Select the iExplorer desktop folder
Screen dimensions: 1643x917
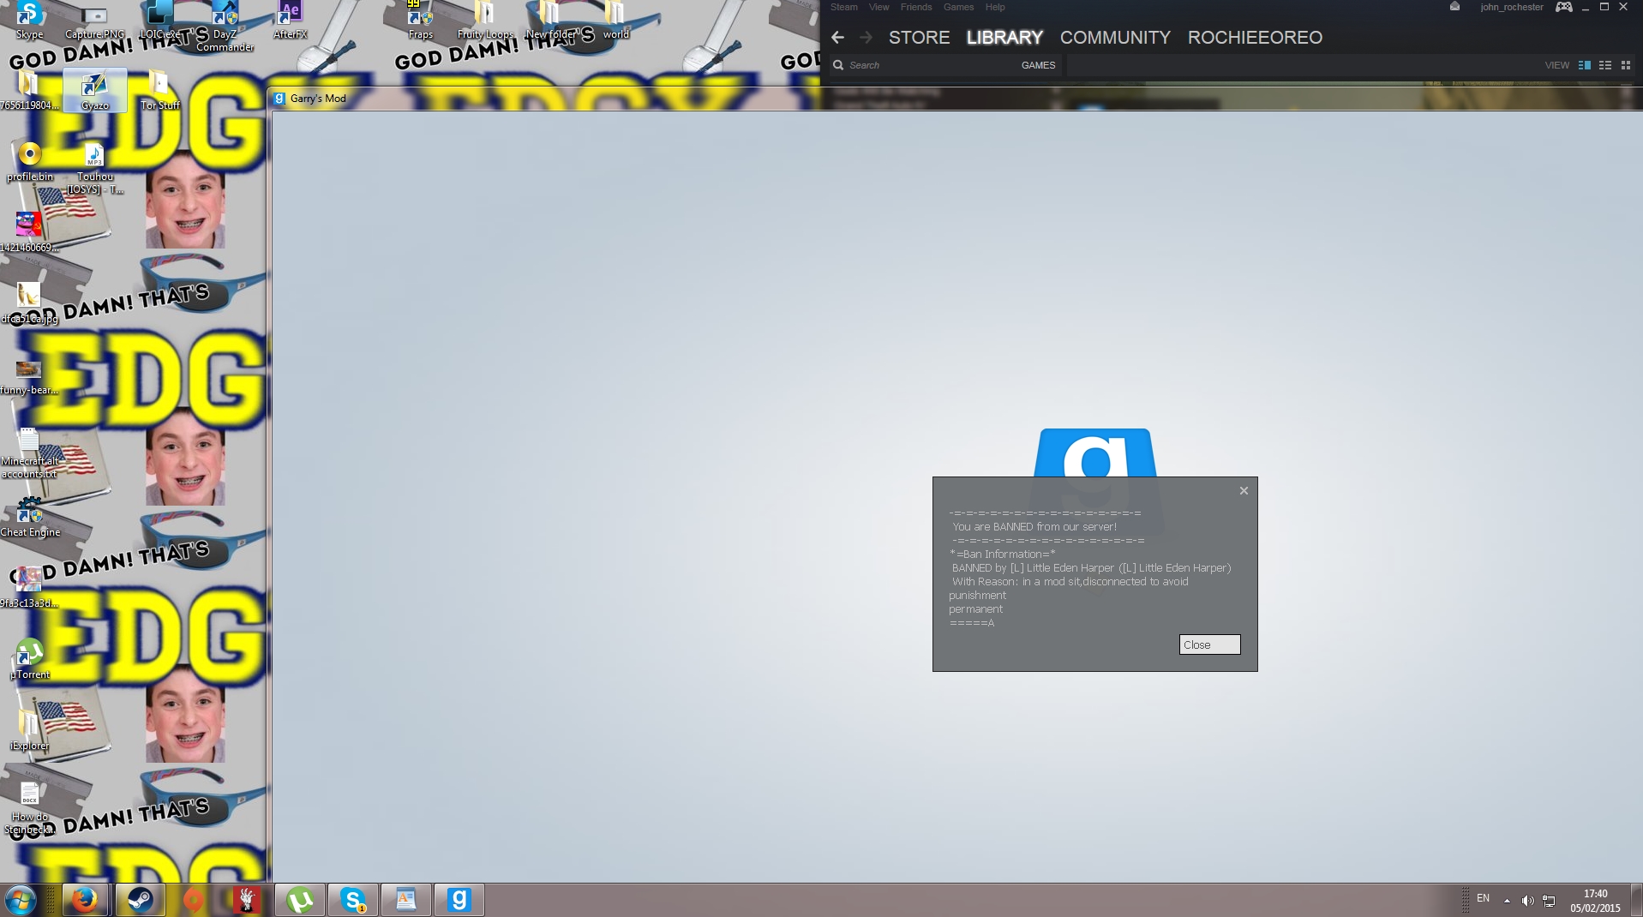pyautogui.click(x=29, y=731)
